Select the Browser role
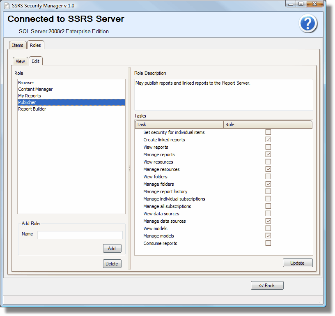 [71, 83]
